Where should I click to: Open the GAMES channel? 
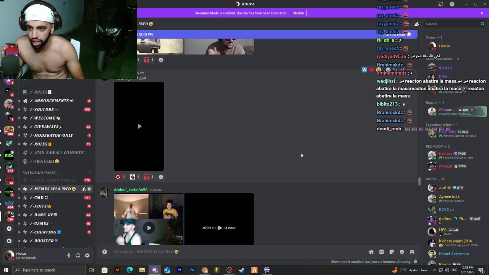(x=57, y=223)
